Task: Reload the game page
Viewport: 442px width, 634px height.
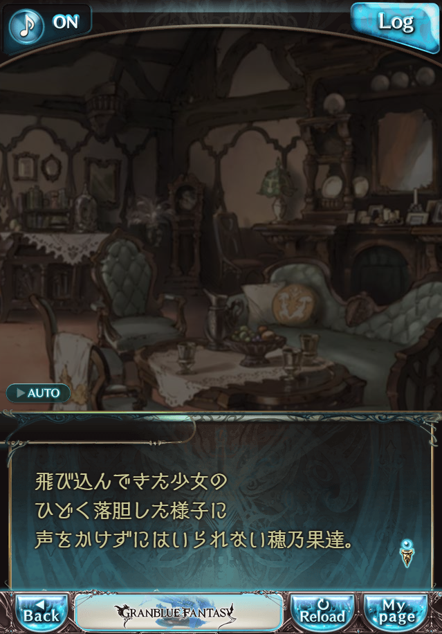Action: 322,612
